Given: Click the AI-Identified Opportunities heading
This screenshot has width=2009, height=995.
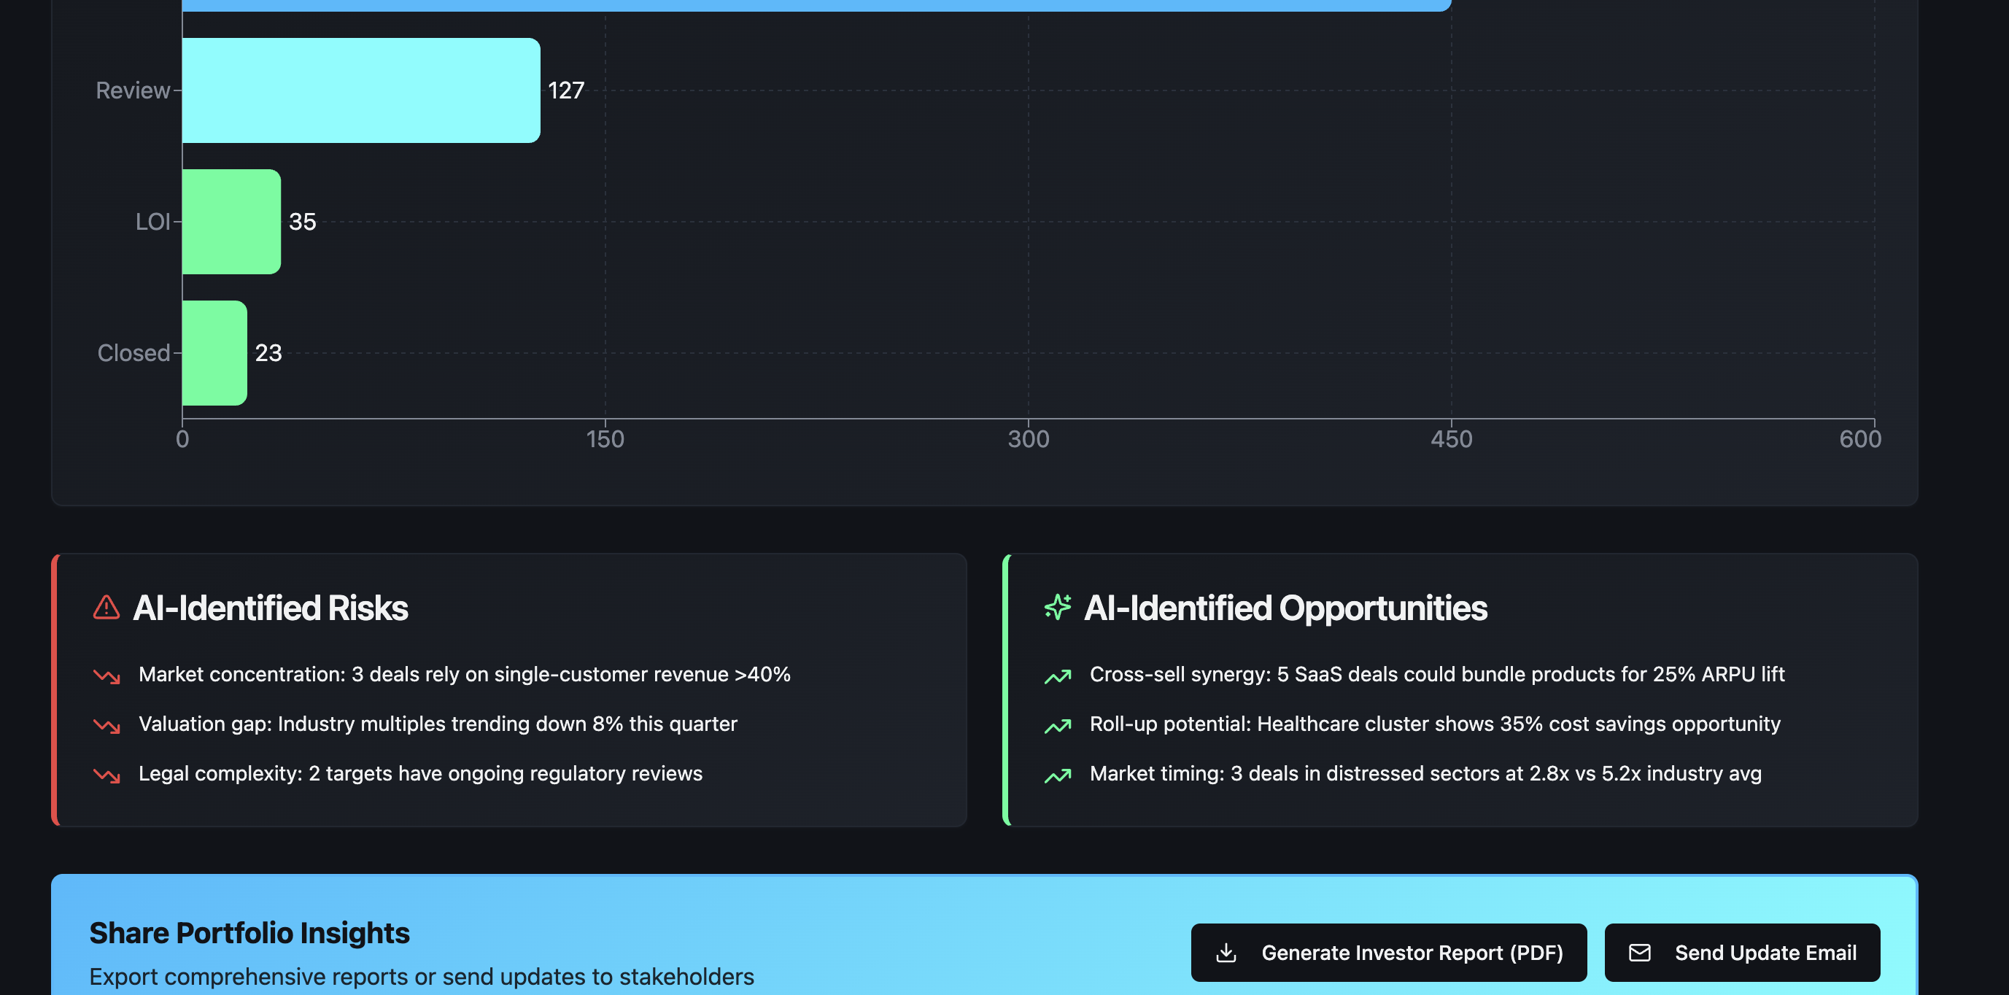Looking at the screenshot, I should 1285,608.
